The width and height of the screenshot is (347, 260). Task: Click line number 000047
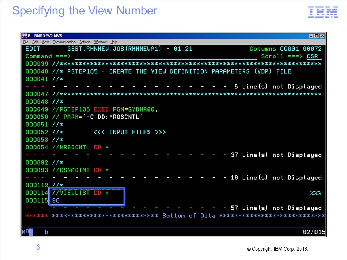point(37,94)
